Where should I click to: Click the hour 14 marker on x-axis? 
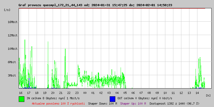(x=197, y=93)
